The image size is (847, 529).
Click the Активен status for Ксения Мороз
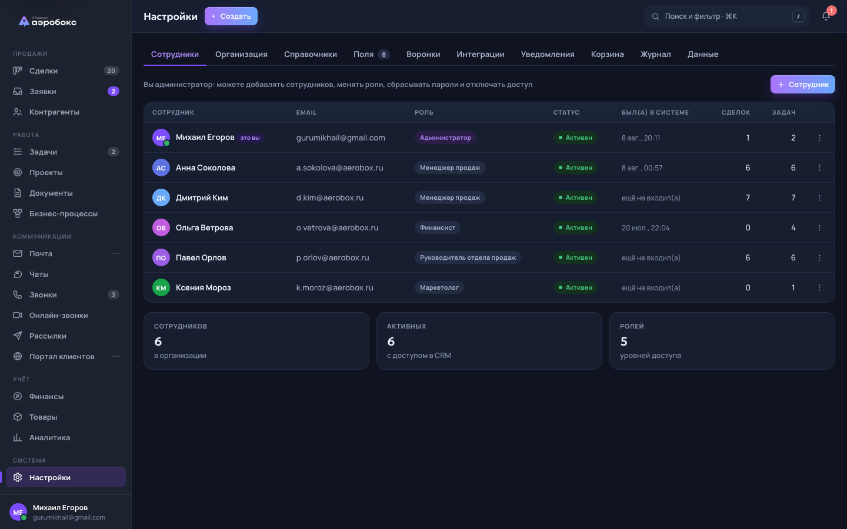(x=575, y=287)
